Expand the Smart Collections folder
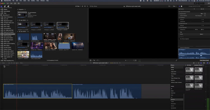Screen dimensions: 210x110 [1, 17]
